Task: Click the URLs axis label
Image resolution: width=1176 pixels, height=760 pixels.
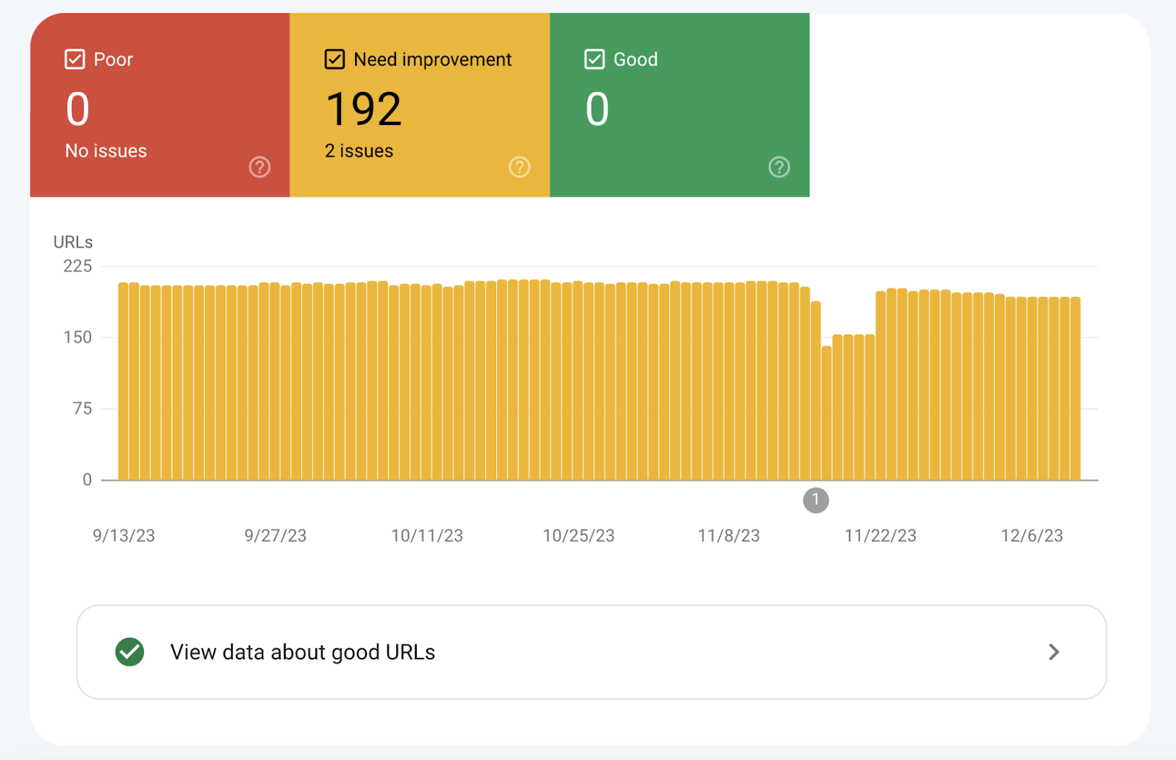Action: pos(73,242)
